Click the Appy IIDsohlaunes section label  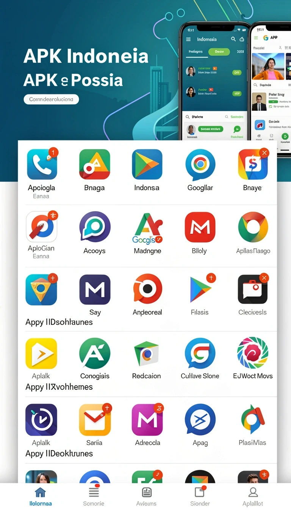click(x=59, y=322)
